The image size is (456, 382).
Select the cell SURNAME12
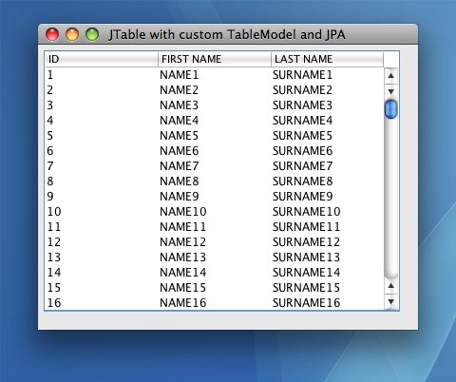click(328, 242)
